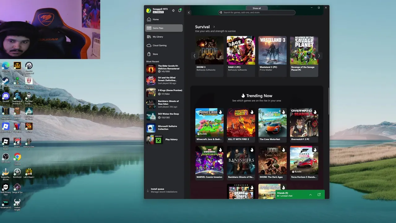
Task: Open RimWorld desktop shortcut
Action: 17,173
